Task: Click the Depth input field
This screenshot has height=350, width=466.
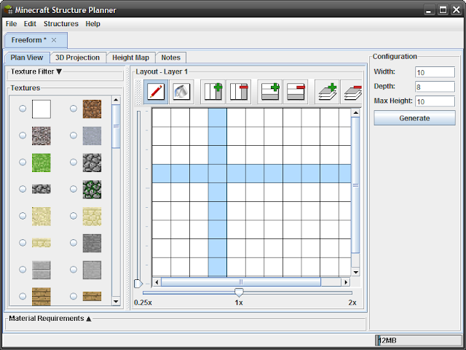Action: (x=435, y=87)
